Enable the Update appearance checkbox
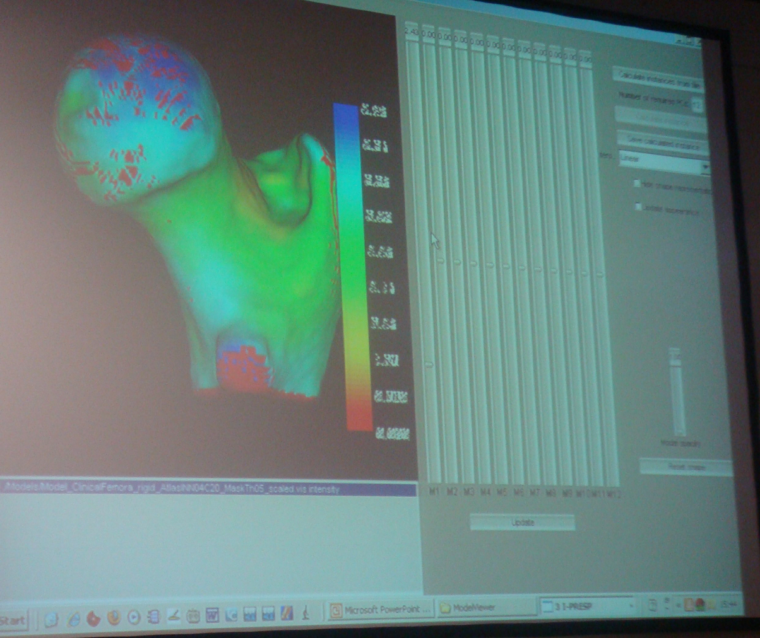 click(639, 207)
